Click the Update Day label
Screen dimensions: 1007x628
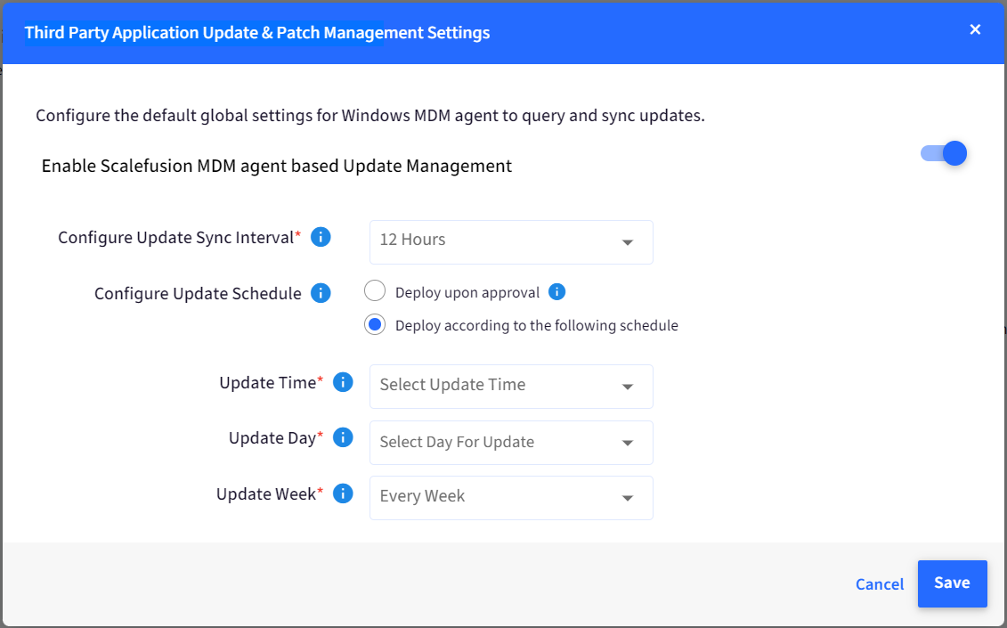pyautogui.click(x=276, y=438)
